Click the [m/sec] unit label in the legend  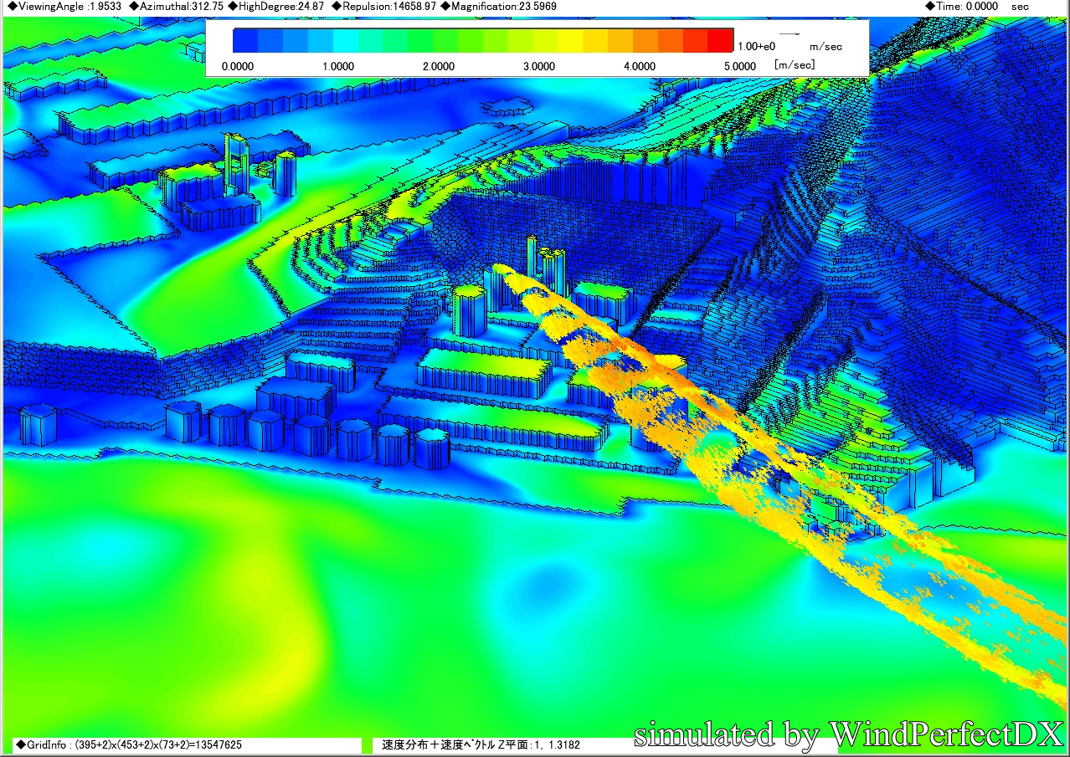pos(795,65)
